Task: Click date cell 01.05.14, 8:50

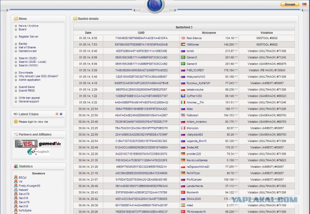Action: 88,38
